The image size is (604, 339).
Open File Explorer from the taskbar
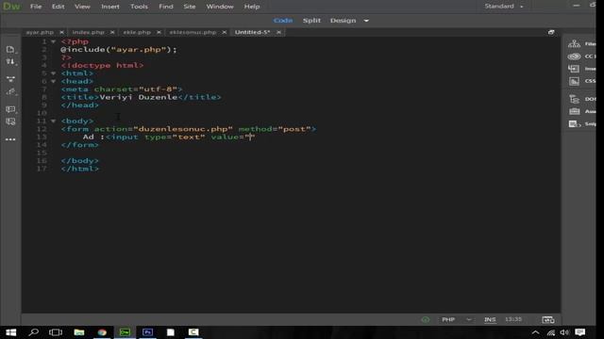pyautogui.click(x=79, y=332)
